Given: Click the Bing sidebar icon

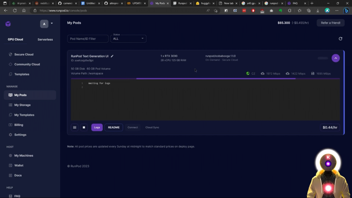Looking at the screenshot, I should click(346, 11).
